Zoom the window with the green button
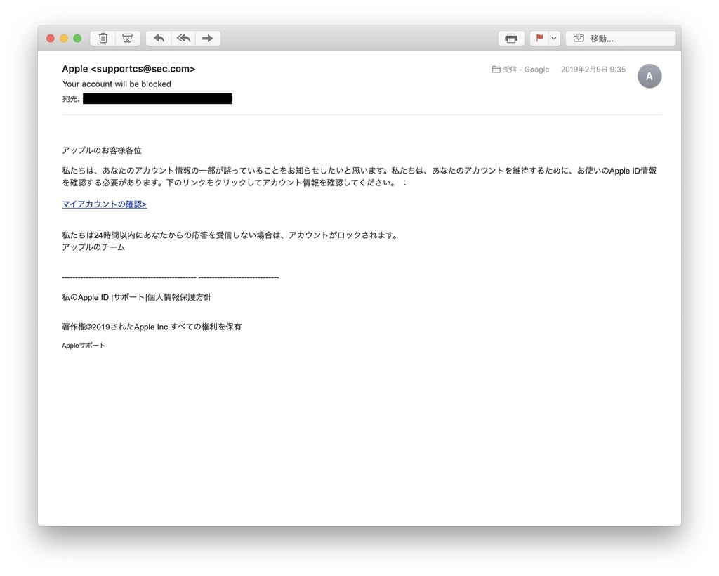The image size is (719, 576). pos(77,39)
